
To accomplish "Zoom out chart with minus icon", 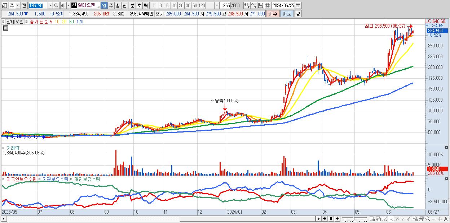I will [x=433, y=219].
